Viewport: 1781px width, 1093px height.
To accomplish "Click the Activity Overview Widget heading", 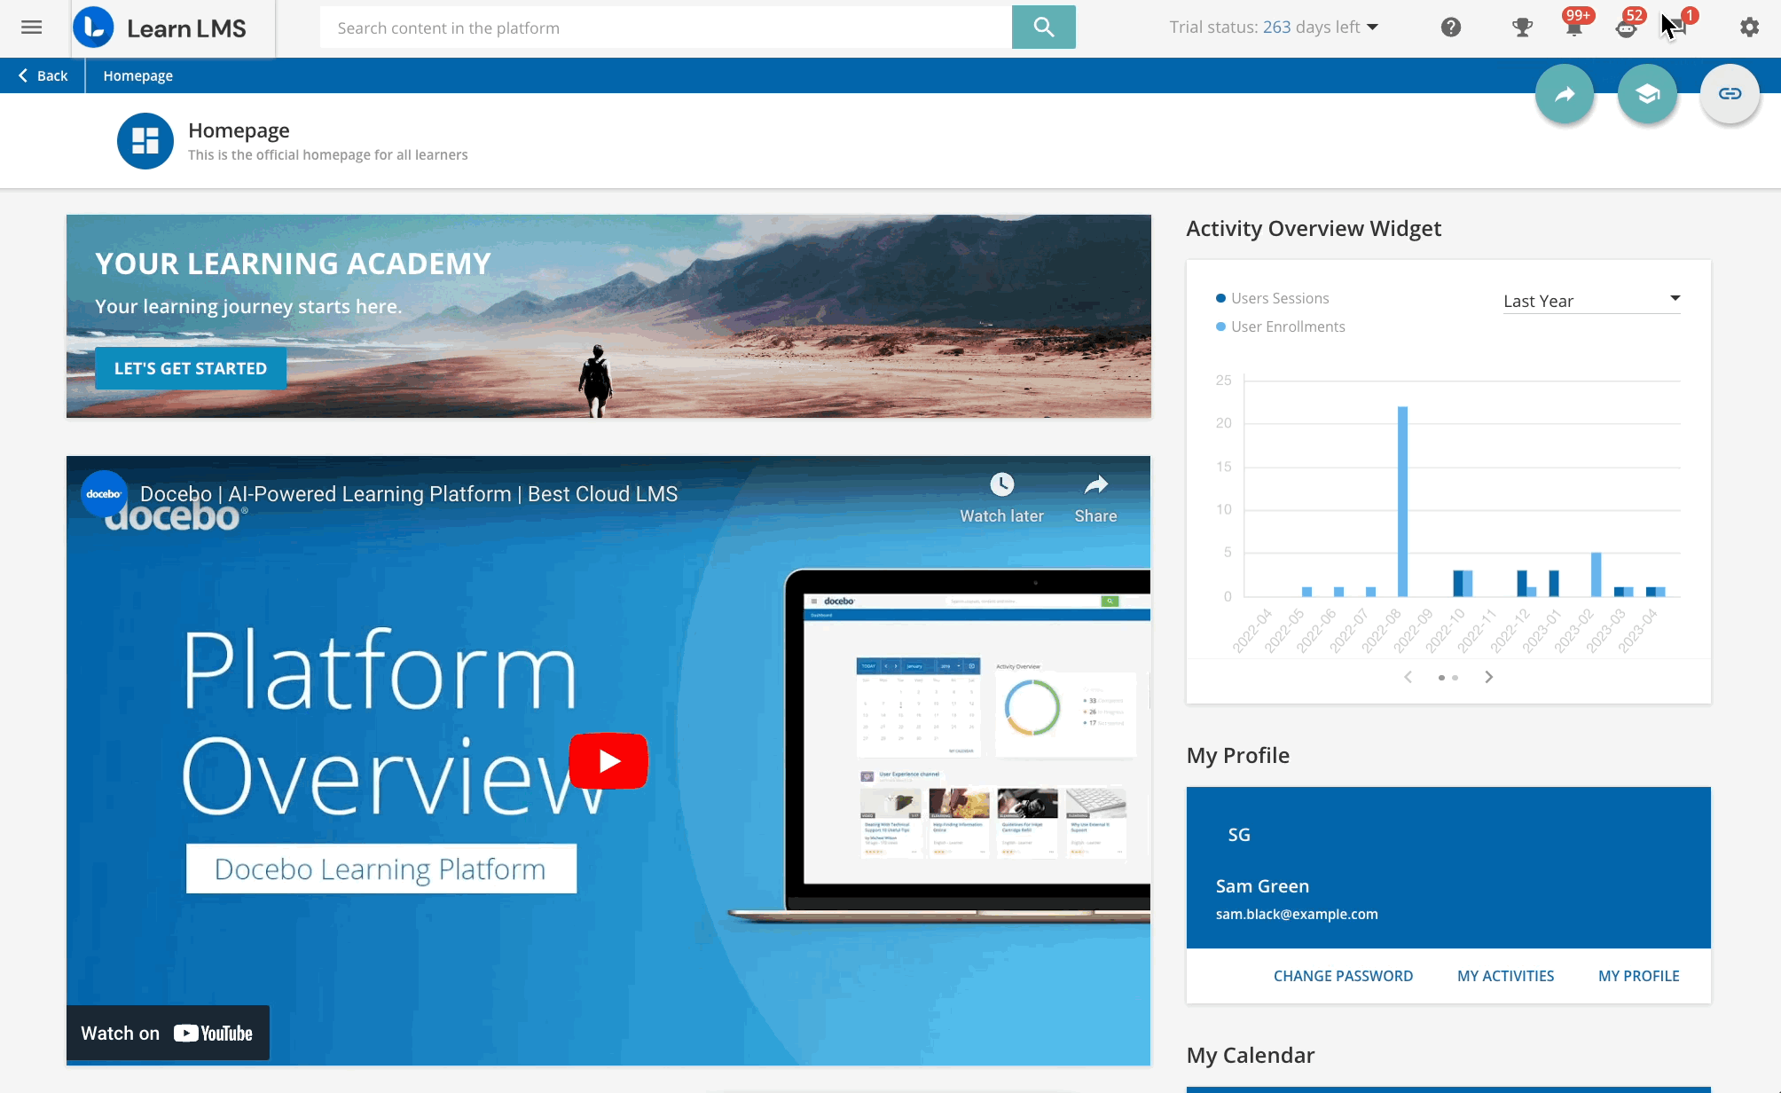I will click(x=1314, y=229).
